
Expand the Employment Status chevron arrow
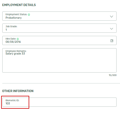coord(111,16)
